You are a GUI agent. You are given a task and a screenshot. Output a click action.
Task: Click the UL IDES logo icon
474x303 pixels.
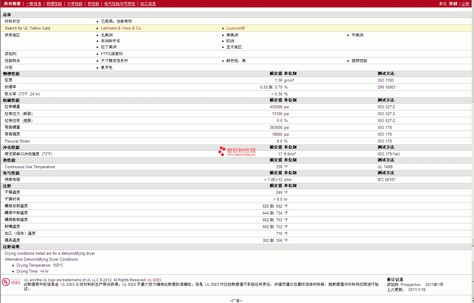[11, 282]
